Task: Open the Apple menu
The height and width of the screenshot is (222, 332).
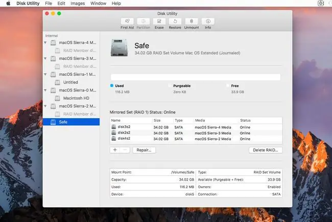Action: click(x=8, y=4)
